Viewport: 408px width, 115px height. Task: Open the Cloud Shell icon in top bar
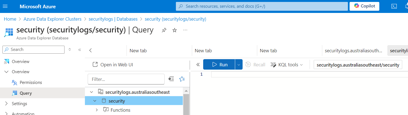[x=394, y=6]
